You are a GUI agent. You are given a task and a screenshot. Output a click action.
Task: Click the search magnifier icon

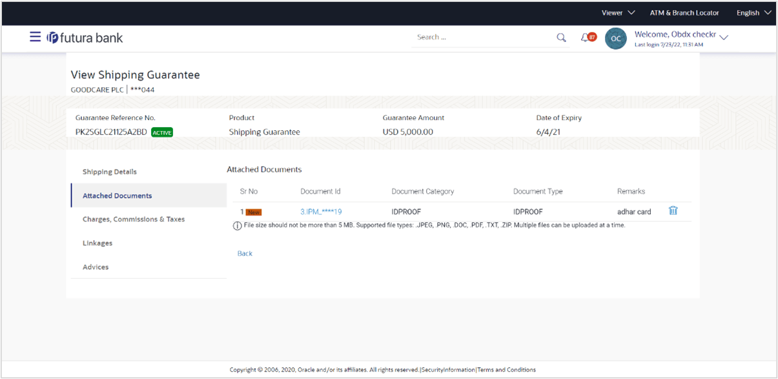click(x=560, y=37)
